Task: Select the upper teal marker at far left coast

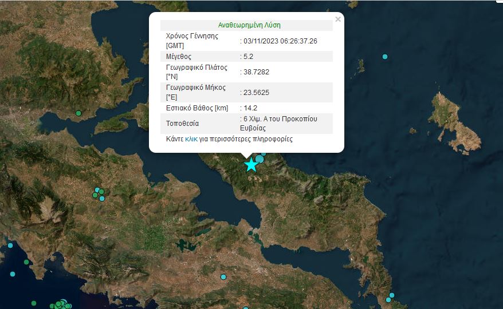Action: tap(10, 245)
